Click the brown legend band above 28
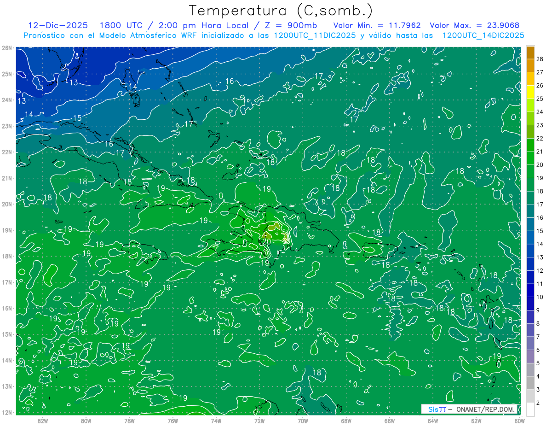This screenshot has height=427, width=552. [530, 53]
